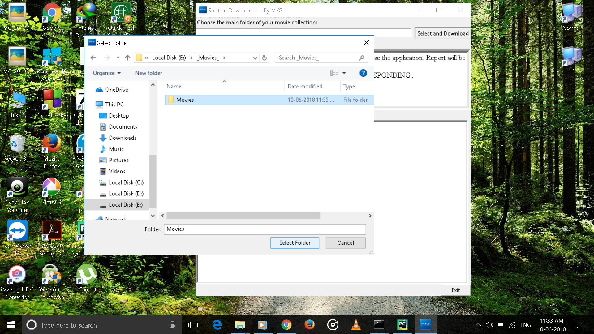This screenshot has height=334, width=594.
Task: Open the Recent locations dropdown arrow
Action: [x=118, y=58]
